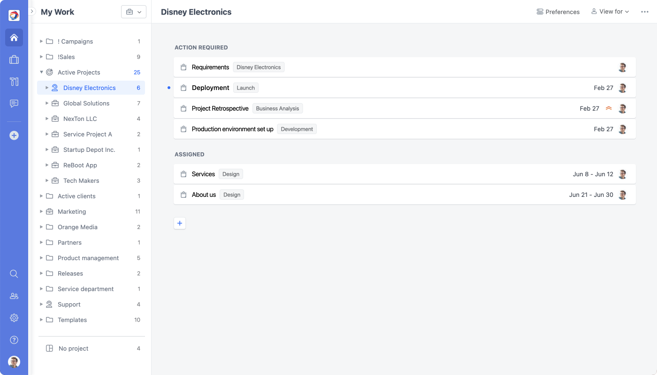657x375 pixels.
Task: Click the plus button to add task
Action: 180,223
